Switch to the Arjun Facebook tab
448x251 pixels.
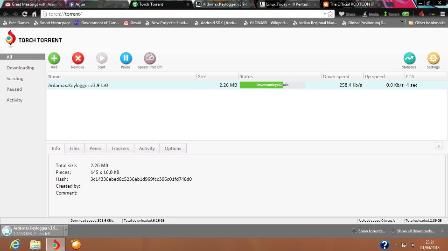point(97,4)
